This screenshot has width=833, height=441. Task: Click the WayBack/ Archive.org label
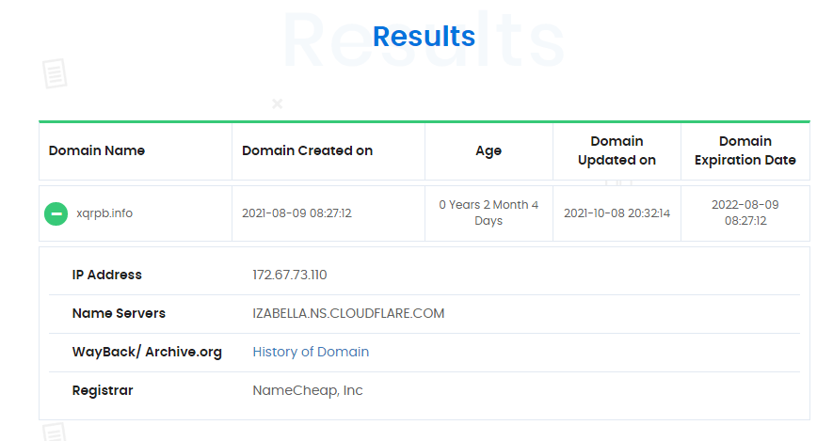point(147,352)
